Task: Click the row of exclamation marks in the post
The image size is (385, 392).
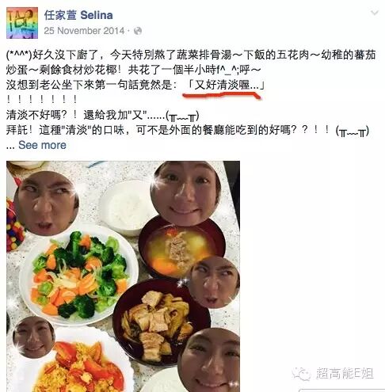Action: [42, 100]
